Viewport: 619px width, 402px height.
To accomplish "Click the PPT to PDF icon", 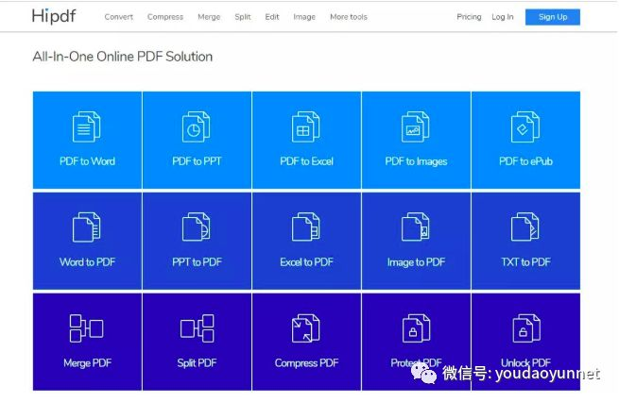I will [x=197, y=227].
